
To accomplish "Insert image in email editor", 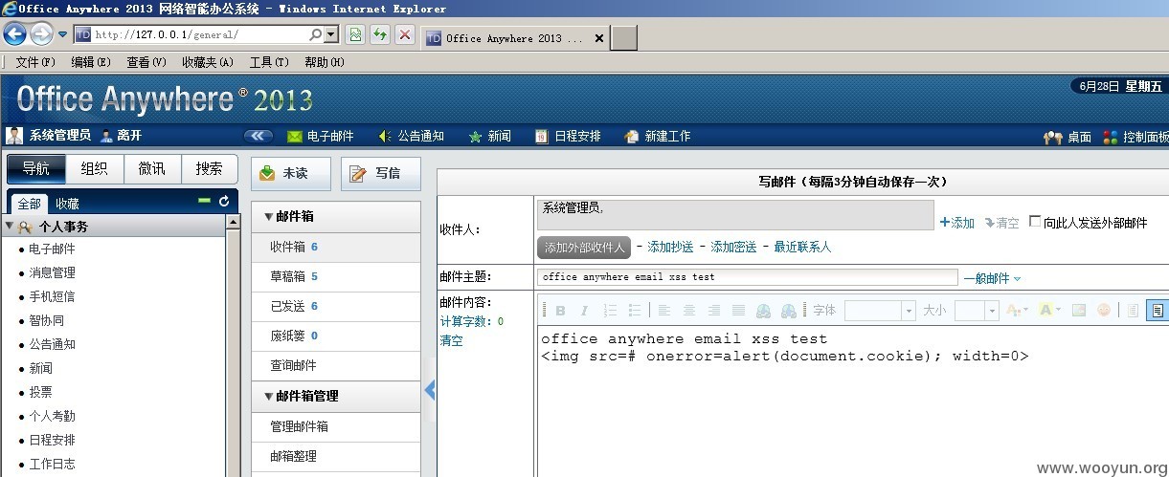I will coord(1079,311).
